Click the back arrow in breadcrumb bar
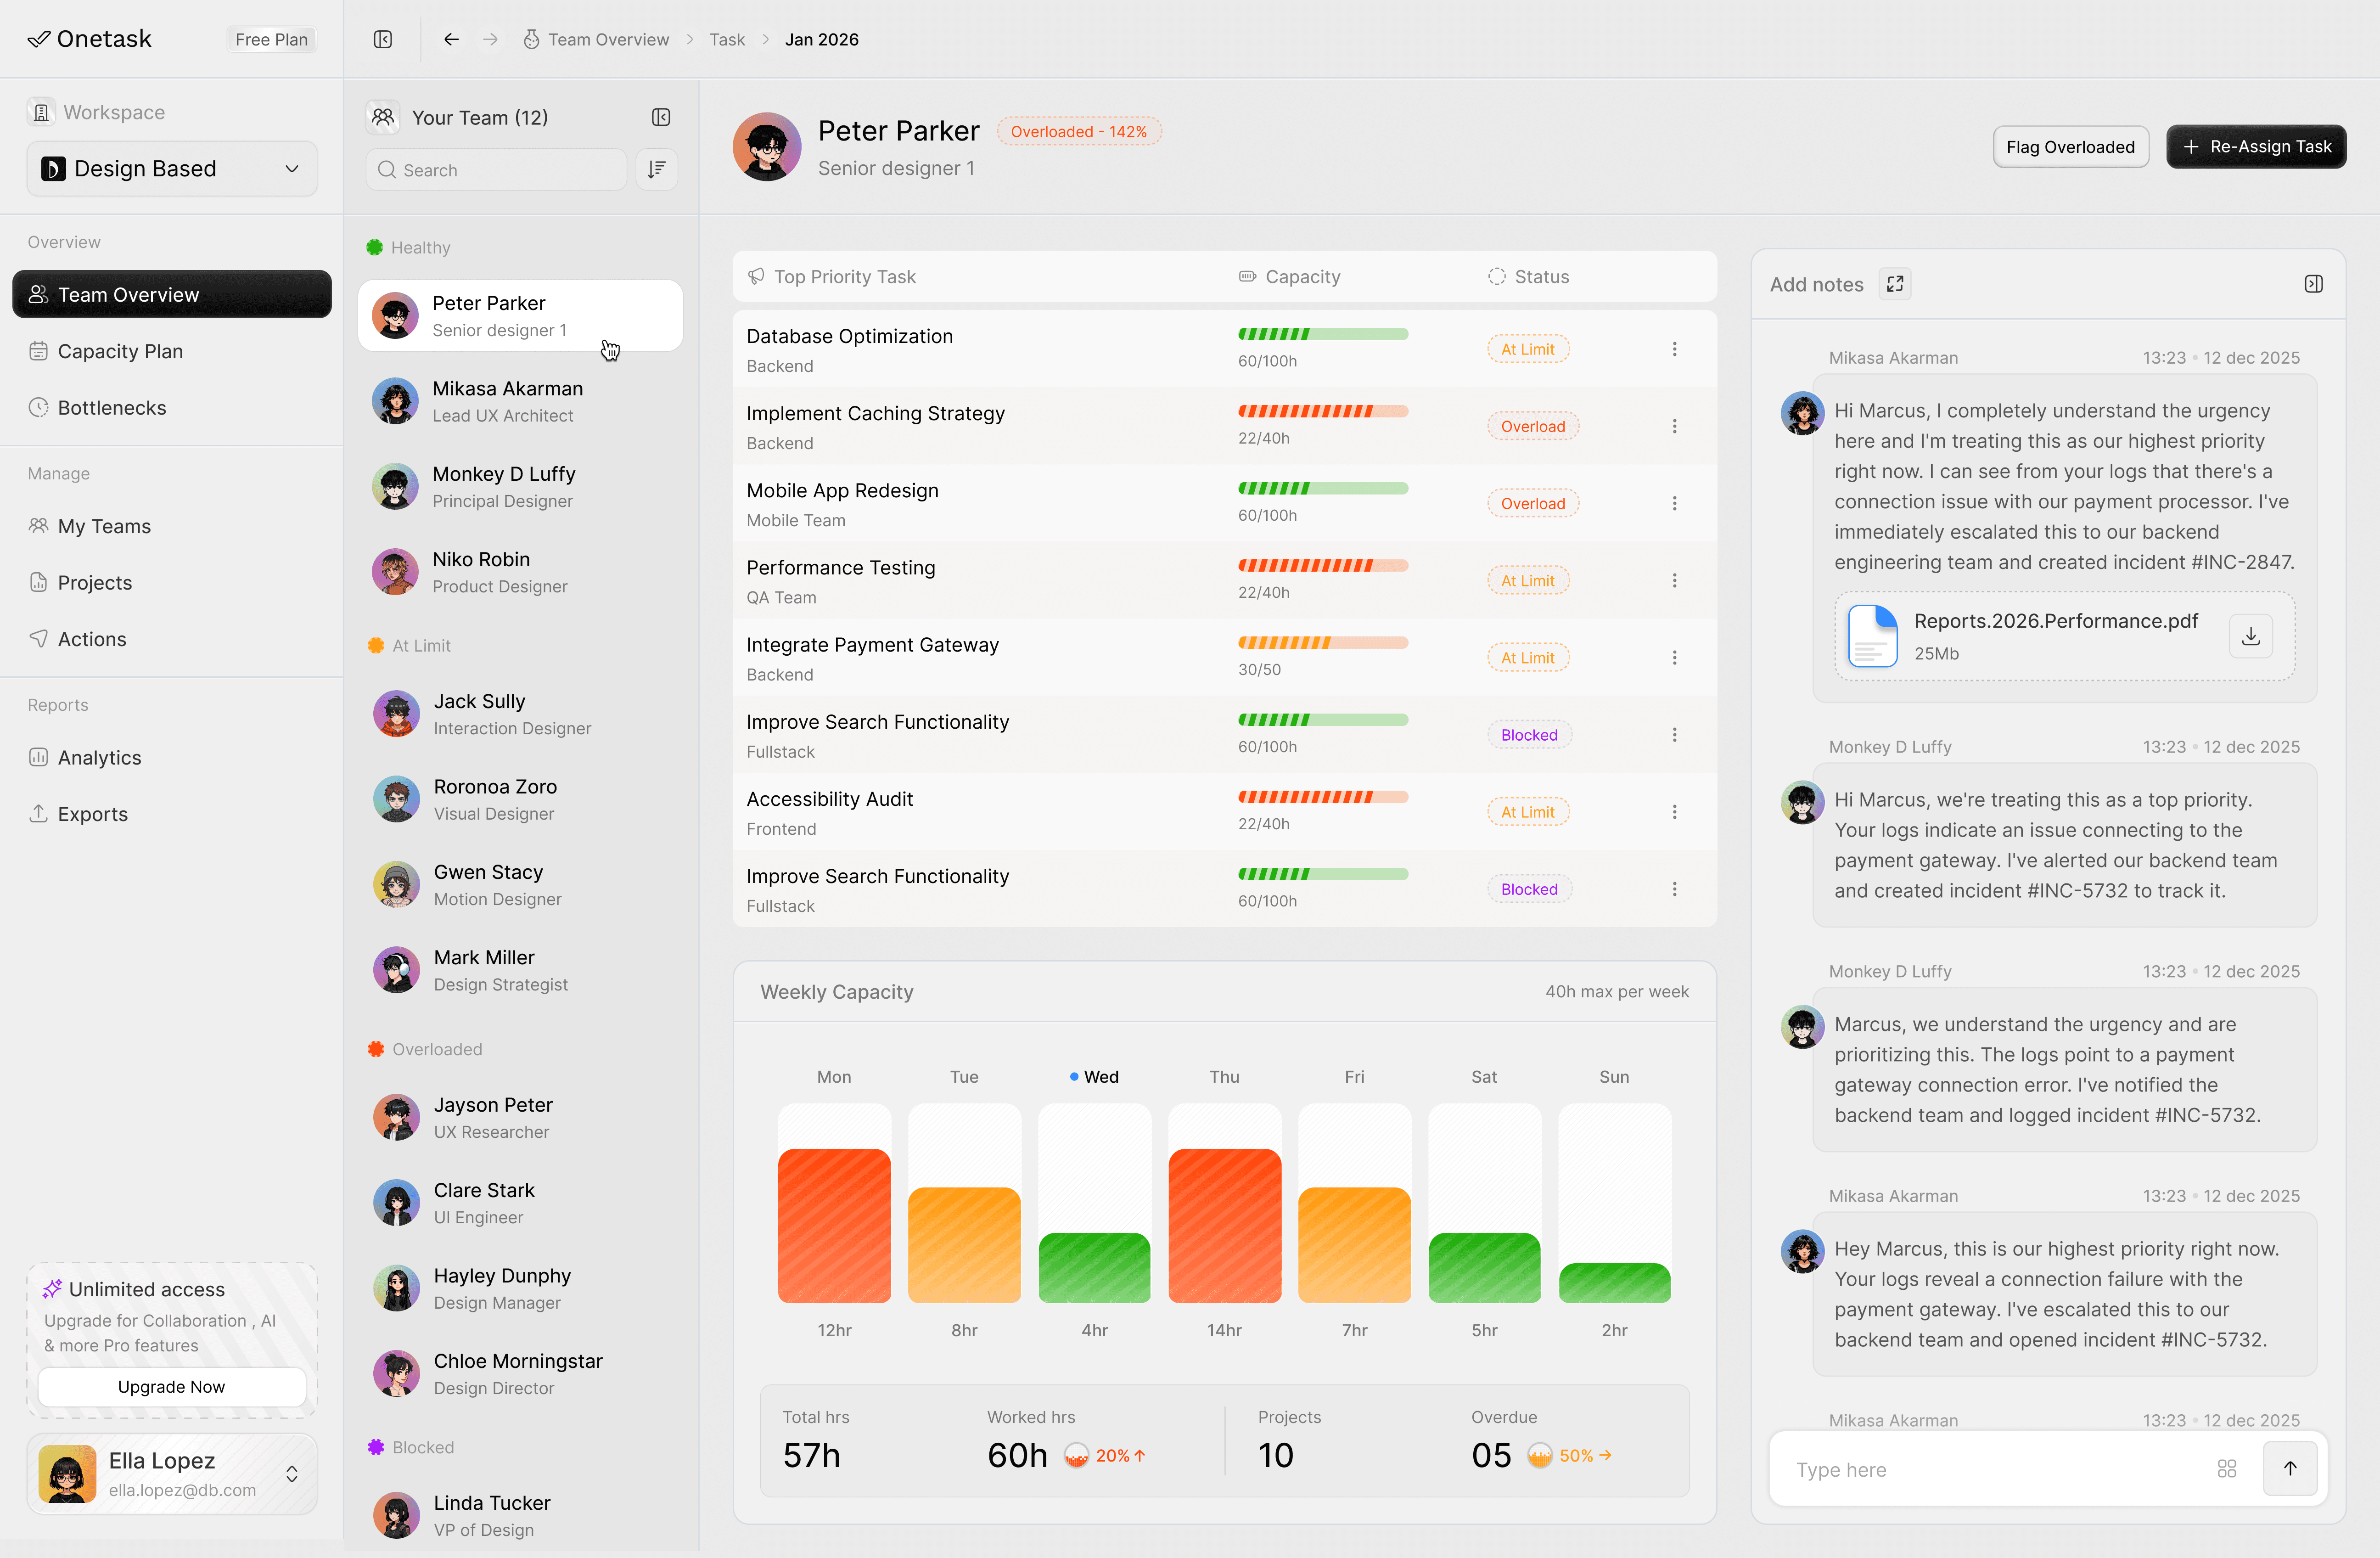The image size is (2380, 1558). pos(451,39)
